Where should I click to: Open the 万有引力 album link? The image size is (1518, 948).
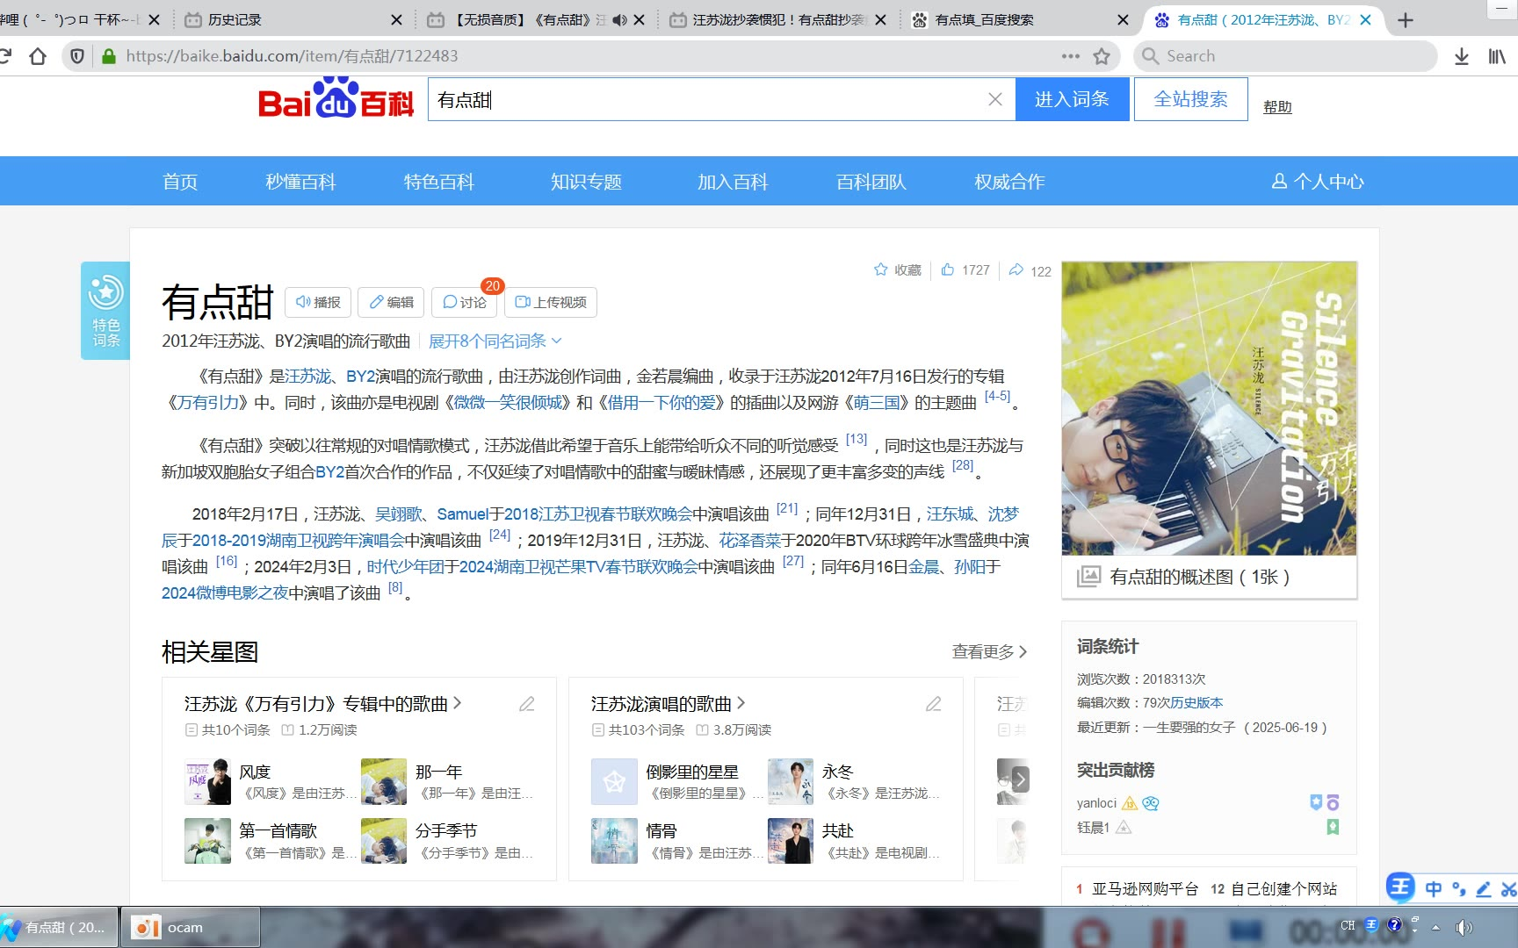click(x=208, y=402)
